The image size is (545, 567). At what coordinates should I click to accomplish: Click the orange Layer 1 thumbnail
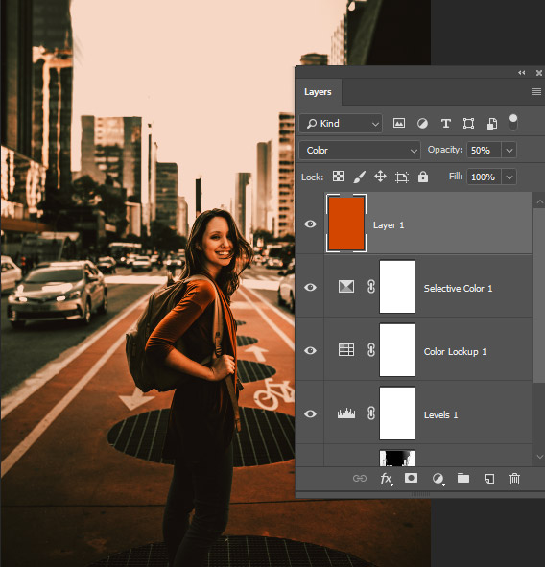pyautogui.click(x=346, y=224)
